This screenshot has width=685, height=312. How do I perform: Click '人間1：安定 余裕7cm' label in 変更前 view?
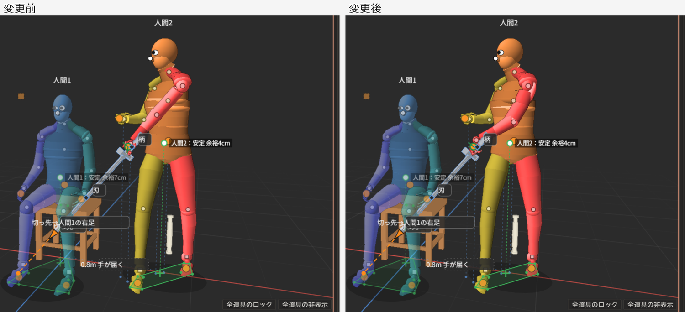point(96,177)
